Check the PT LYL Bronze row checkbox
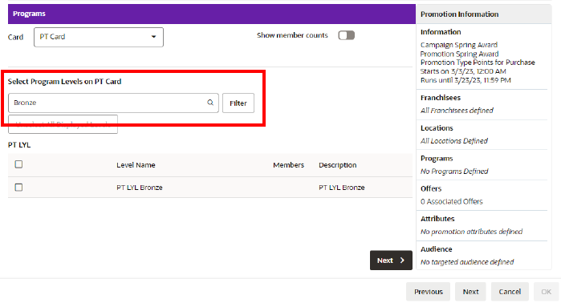 18,188
